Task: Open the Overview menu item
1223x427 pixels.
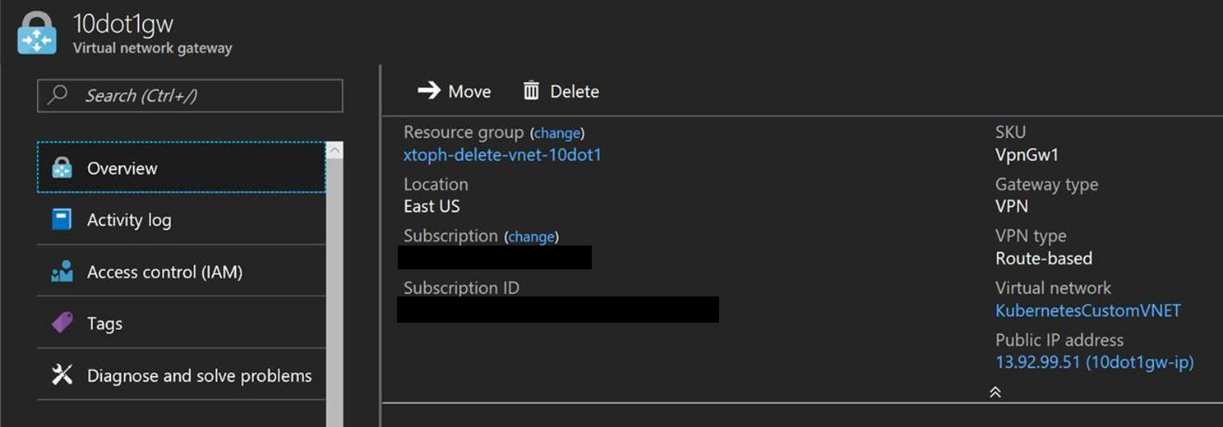Action: point(181,168)
